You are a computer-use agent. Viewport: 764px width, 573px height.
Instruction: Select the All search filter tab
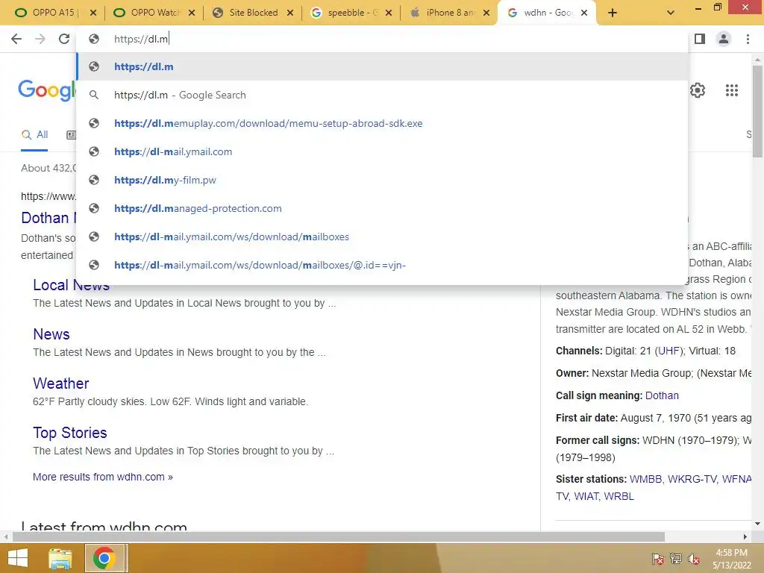click(x=34, y=134)
